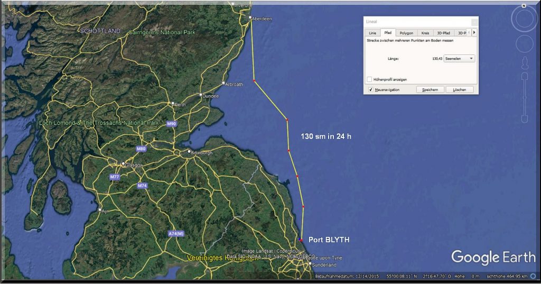541x284 pixels.
Task: Click the North compass indicator
Action: tap(524, 6)
